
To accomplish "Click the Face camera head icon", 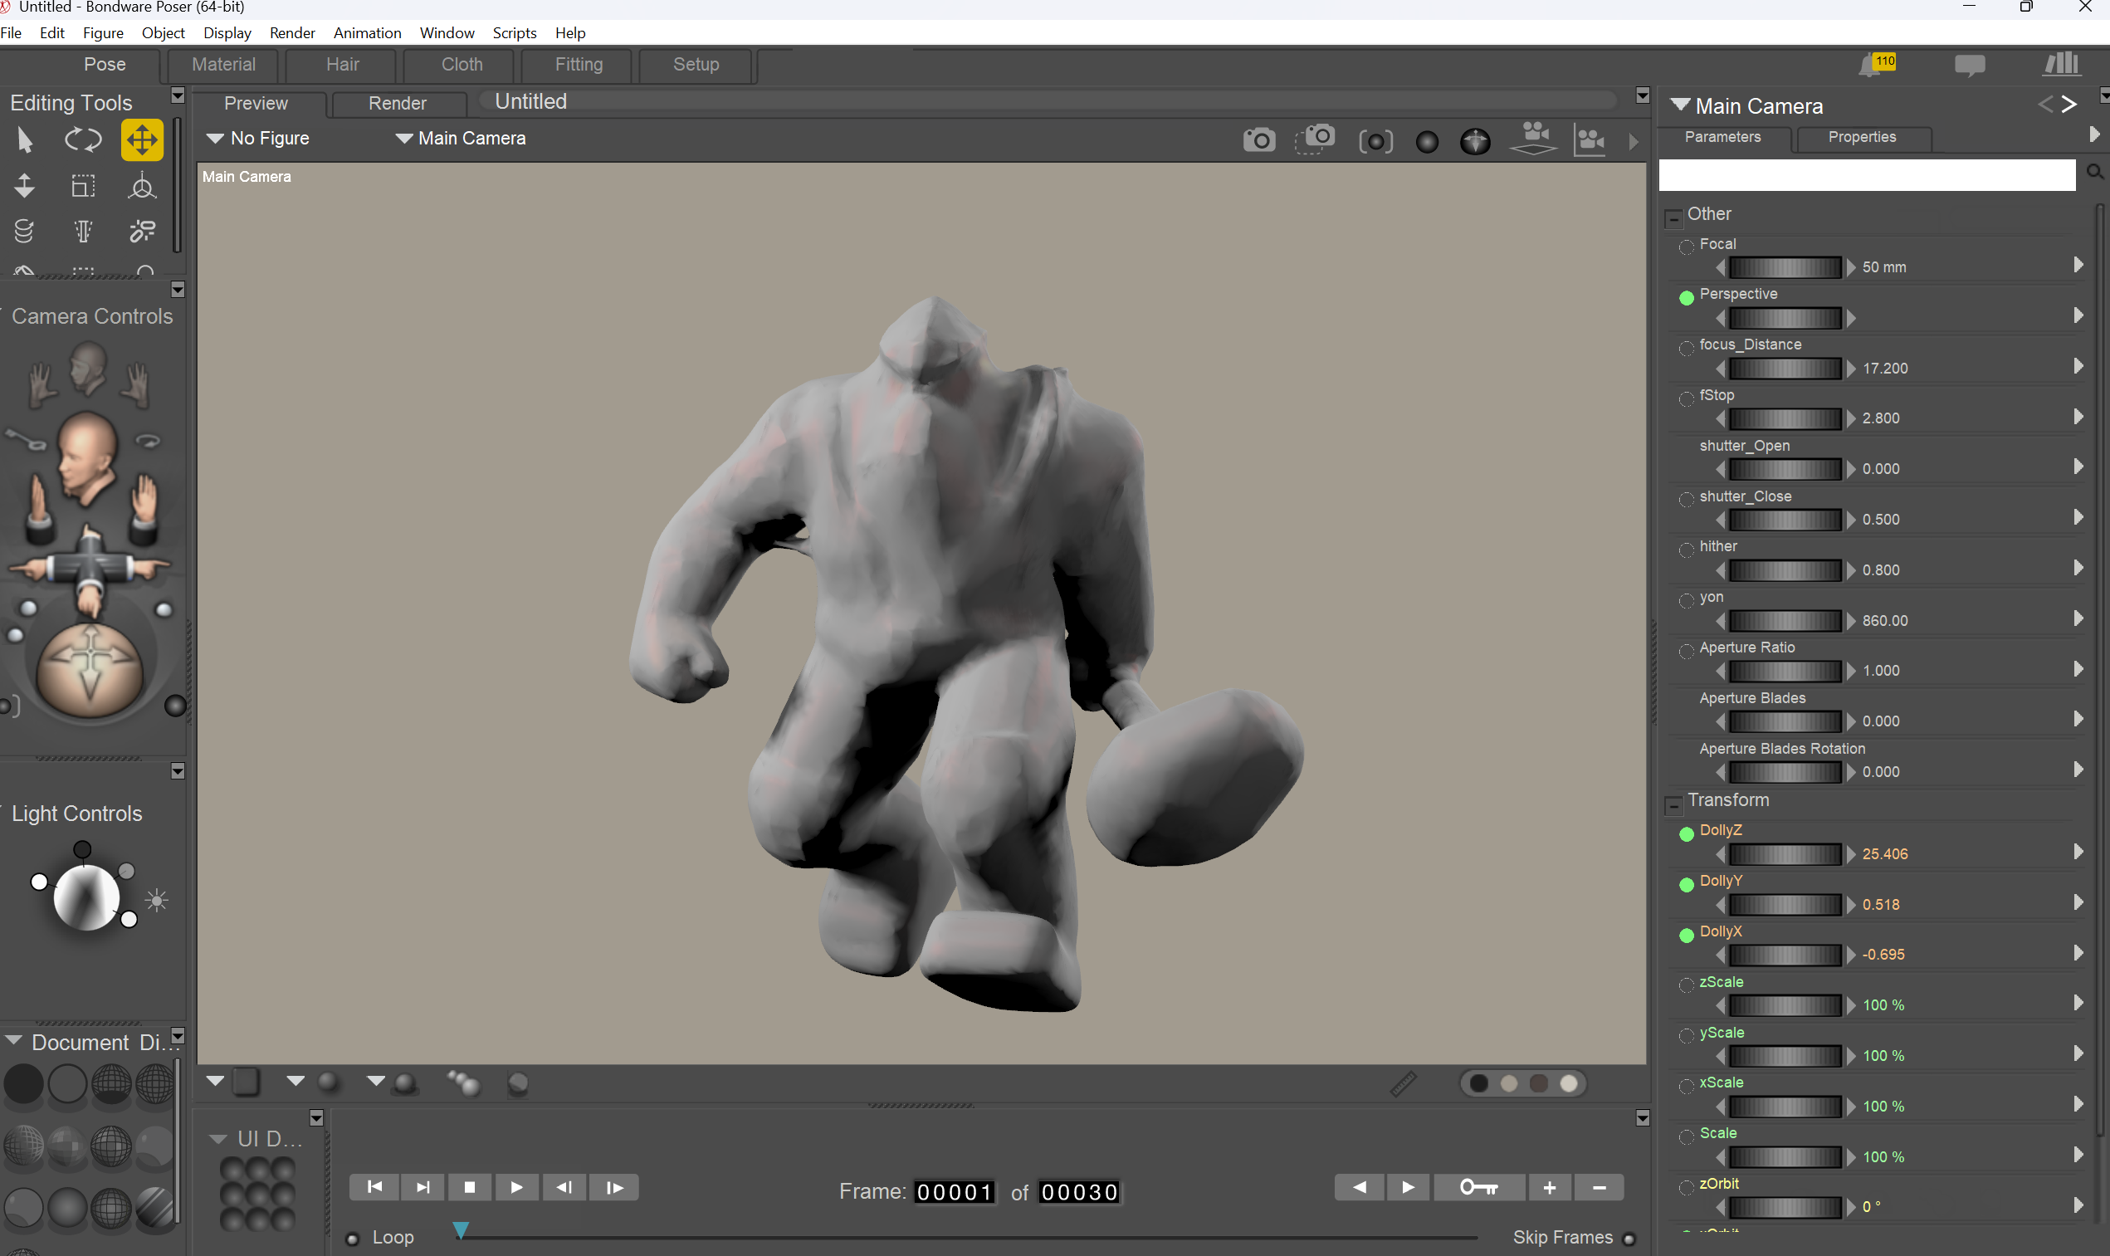I will tap(87, 369).
